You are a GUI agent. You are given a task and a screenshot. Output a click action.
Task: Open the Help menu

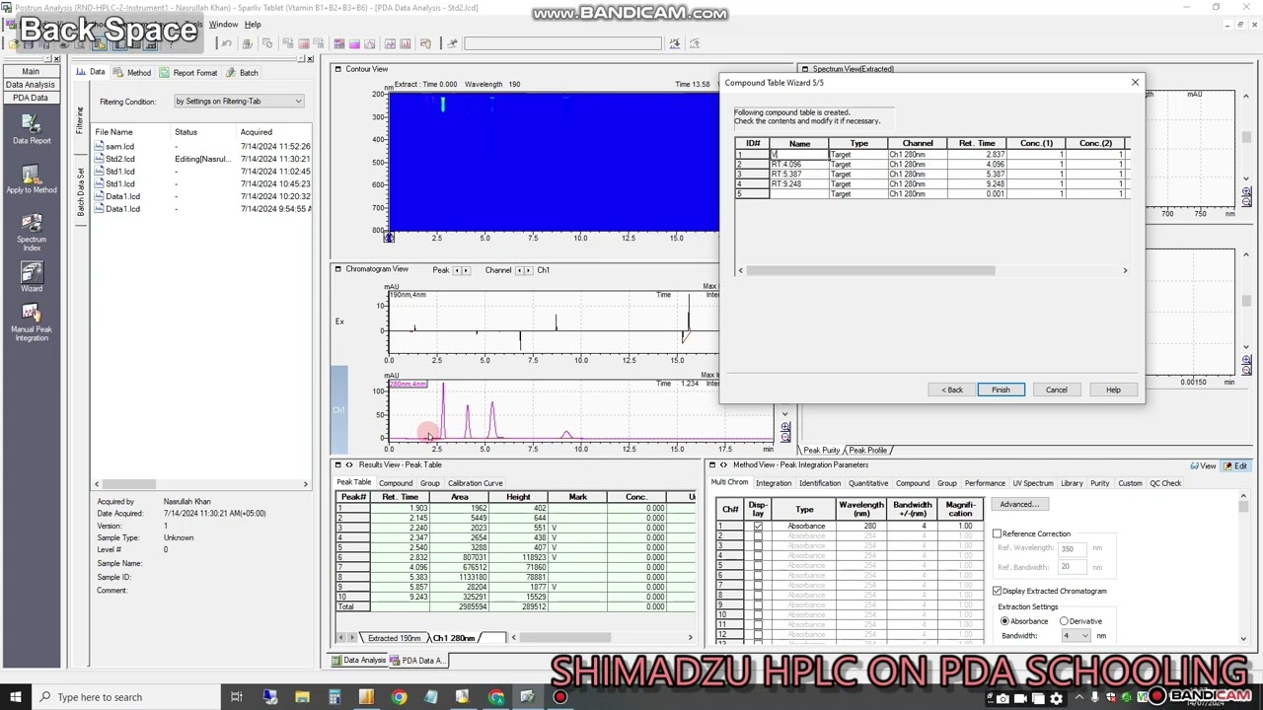coord(253,25)
